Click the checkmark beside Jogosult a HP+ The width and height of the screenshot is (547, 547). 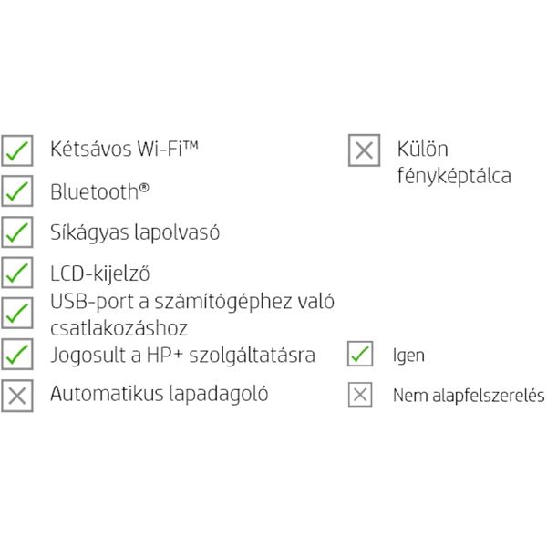click(17, 354)
